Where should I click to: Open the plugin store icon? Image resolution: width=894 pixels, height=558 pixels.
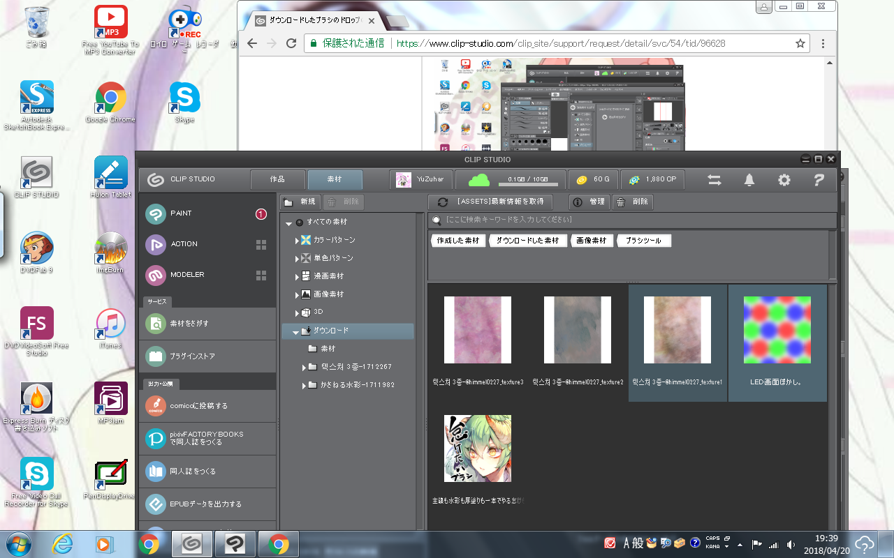pyautogui.click(x=156, y=356)
